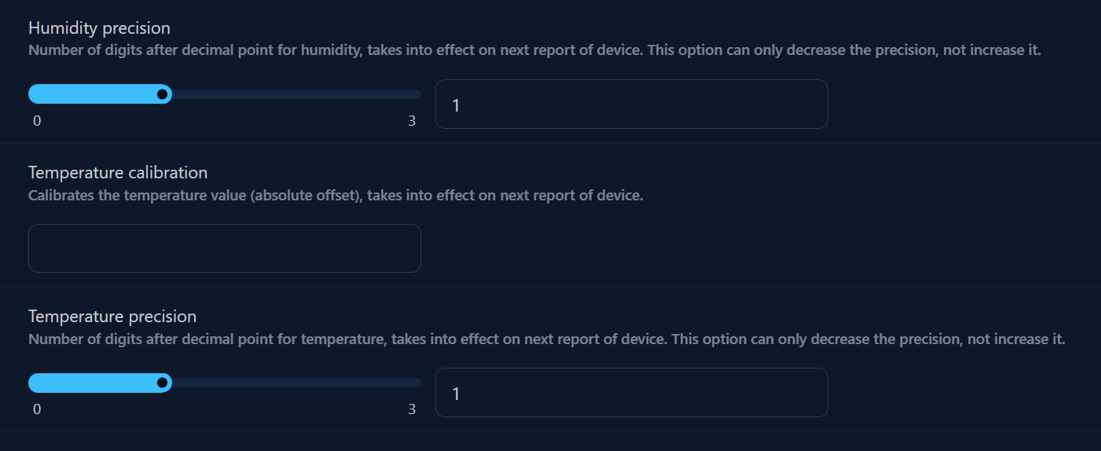The height and width of the screenshot is (451, 1101).
Task: Click the "0" minimum label under Temperature precision slider
Action: click(x=37, y=409)
